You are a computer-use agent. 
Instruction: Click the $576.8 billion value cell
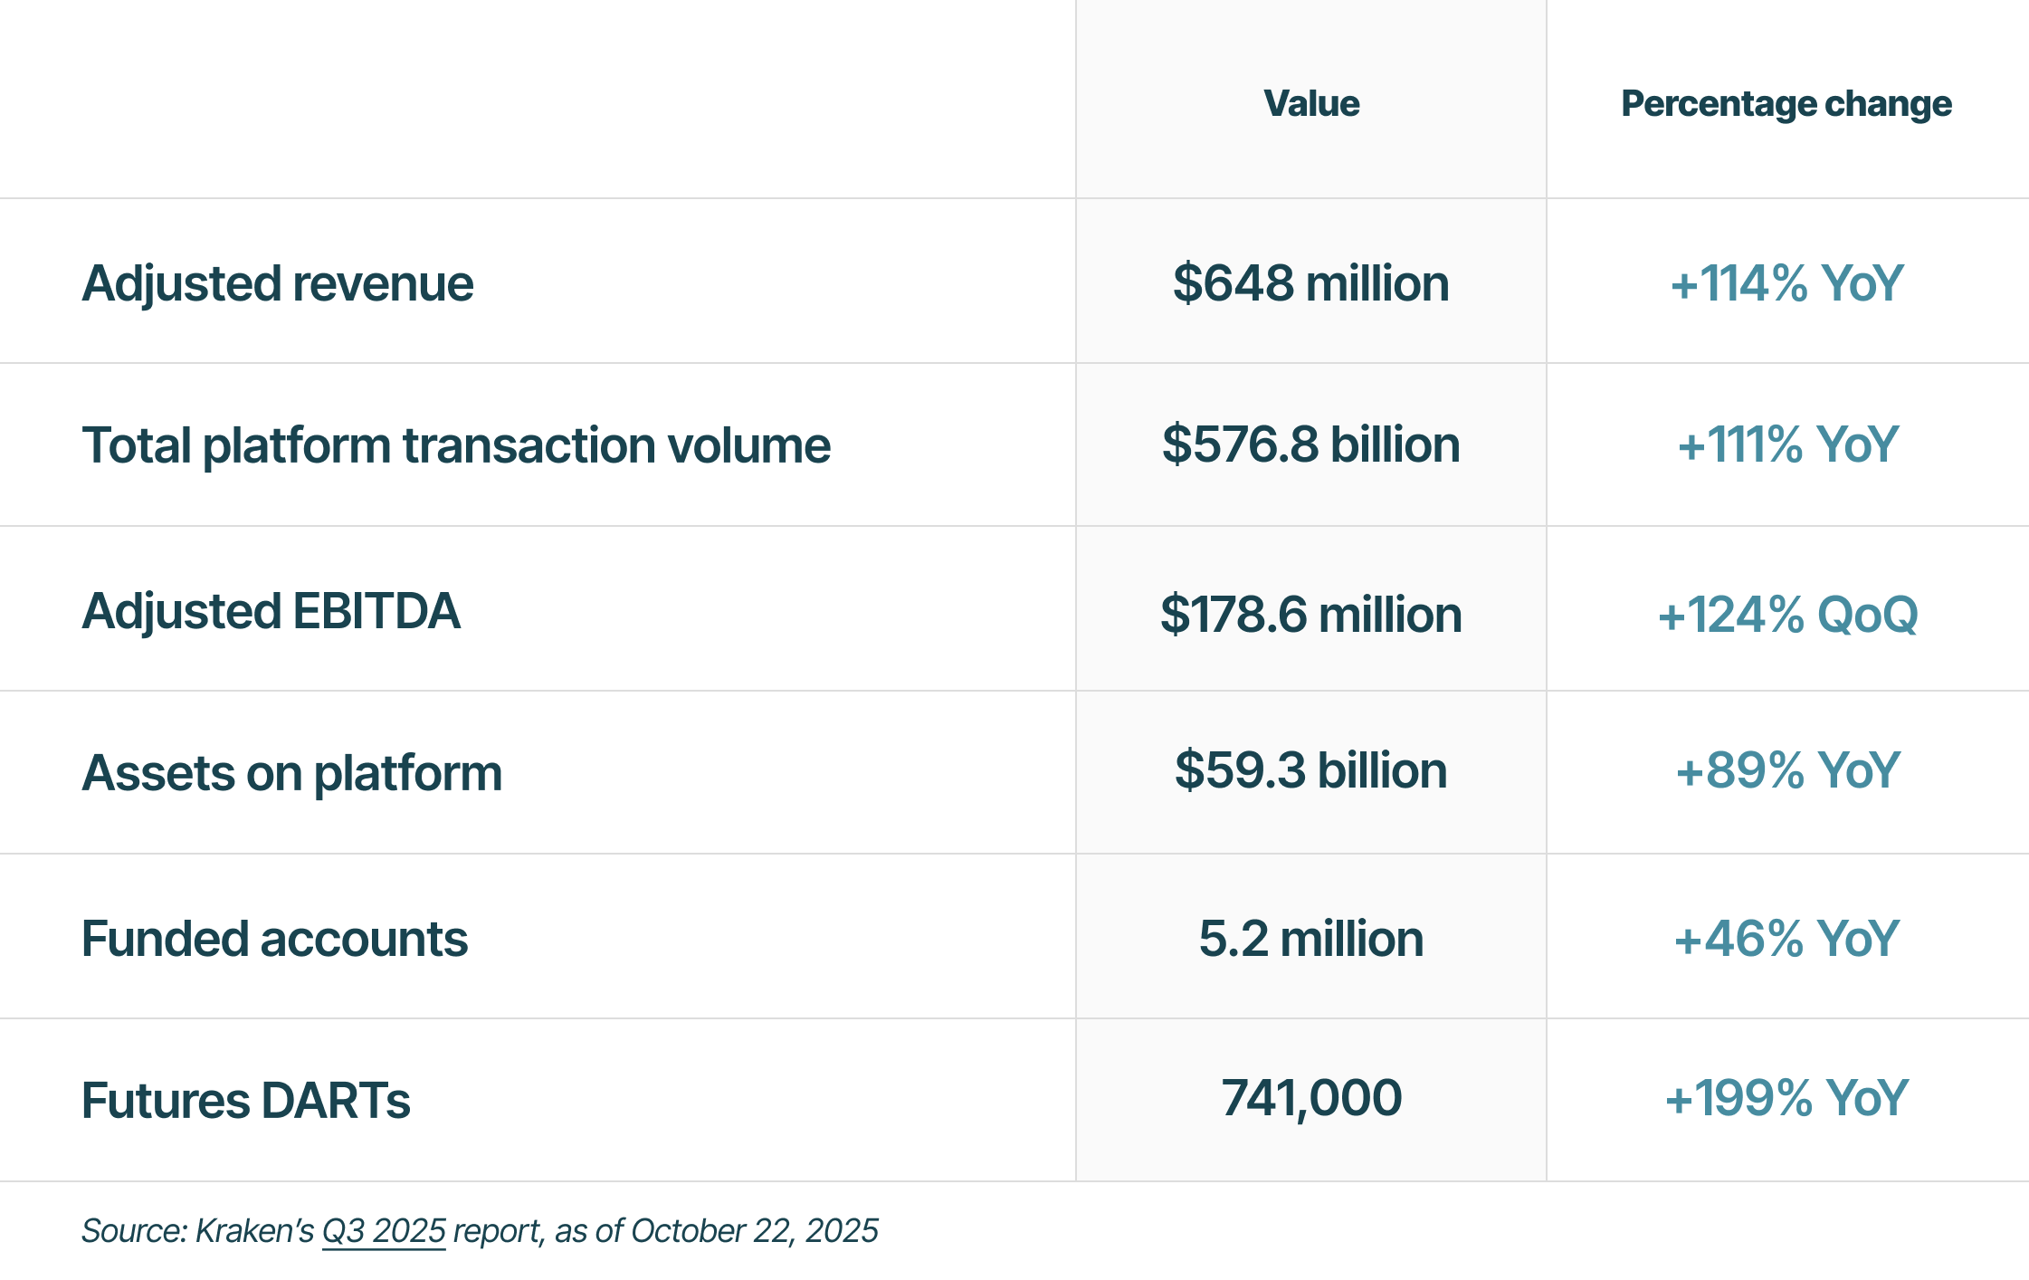[x=1311, y=444]
